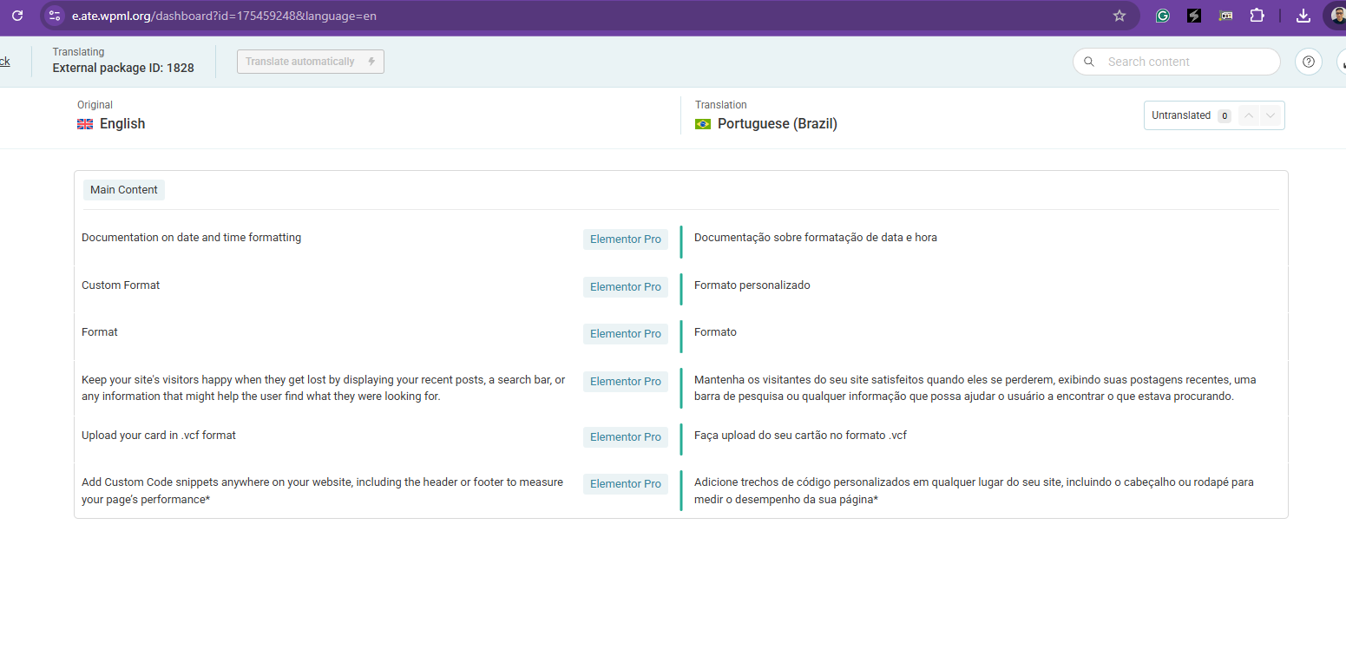
Task: Click Elementor Pro tag beside original text 'Format'
Action: click(626, 334)
